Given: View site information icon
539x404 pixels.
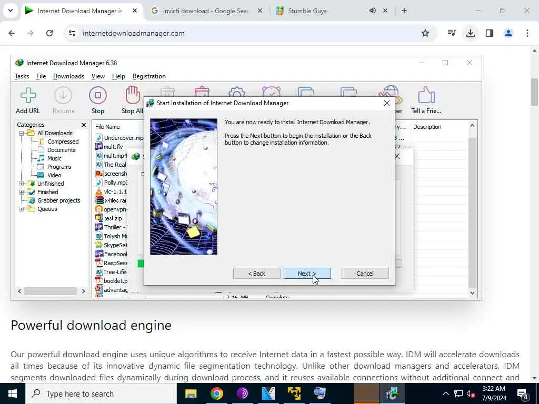Looking at the screenshot, I should point(72,33).
